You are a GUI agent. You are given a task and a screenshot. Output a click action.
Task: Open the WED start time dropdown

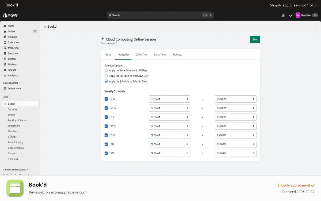[169, 126]
